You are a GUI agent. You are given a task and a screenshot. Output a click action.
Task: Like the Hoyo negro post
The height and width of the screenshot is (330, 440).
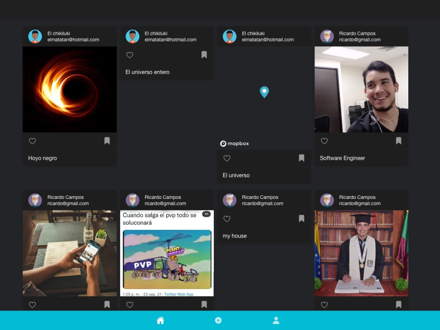point(32,141)
